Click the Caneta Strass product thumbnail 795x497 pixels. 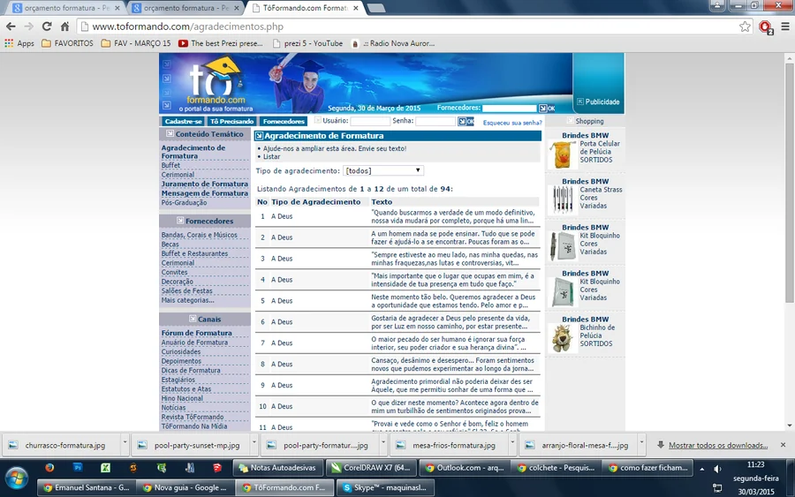pos(563,200)
